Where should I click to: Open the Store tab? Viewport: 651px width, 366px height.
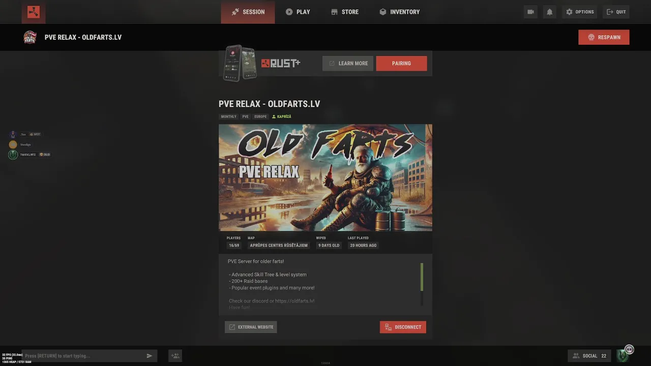click(x=344, y=12)
